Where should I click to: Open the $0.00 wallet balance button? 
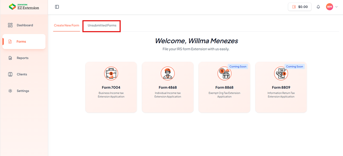(x=300, y=7)
